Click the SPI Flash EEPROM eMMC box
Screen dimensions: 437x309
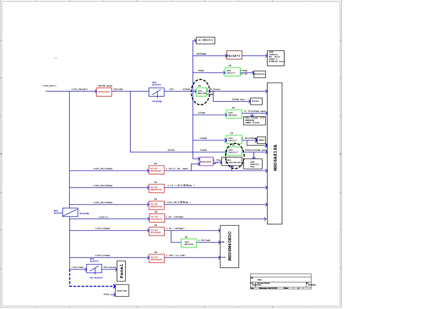point(254,120)
